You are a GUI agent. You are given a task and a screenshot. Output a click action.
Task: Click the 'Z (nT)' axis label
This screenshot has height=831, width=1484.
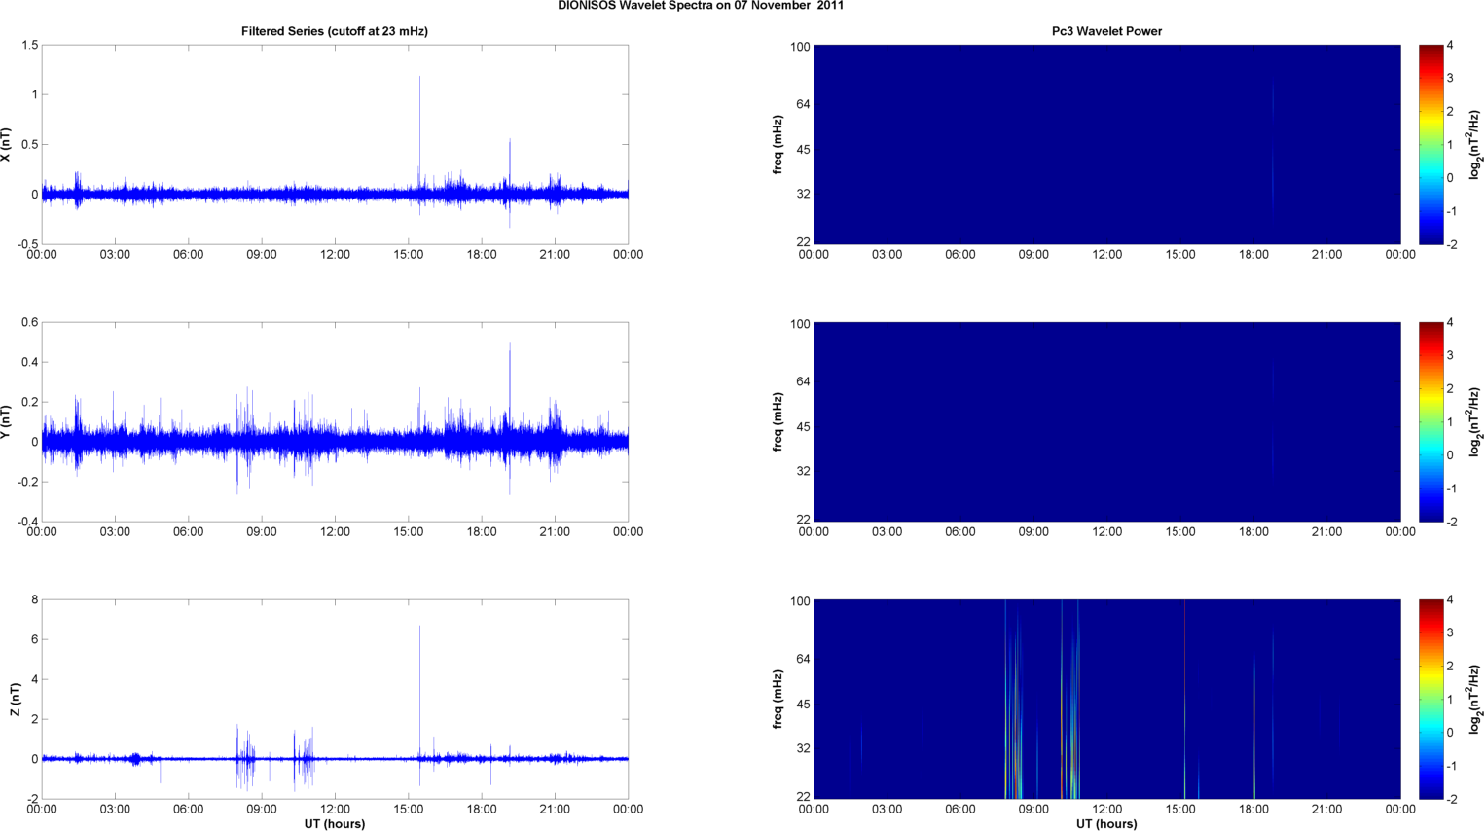[16, 700]
